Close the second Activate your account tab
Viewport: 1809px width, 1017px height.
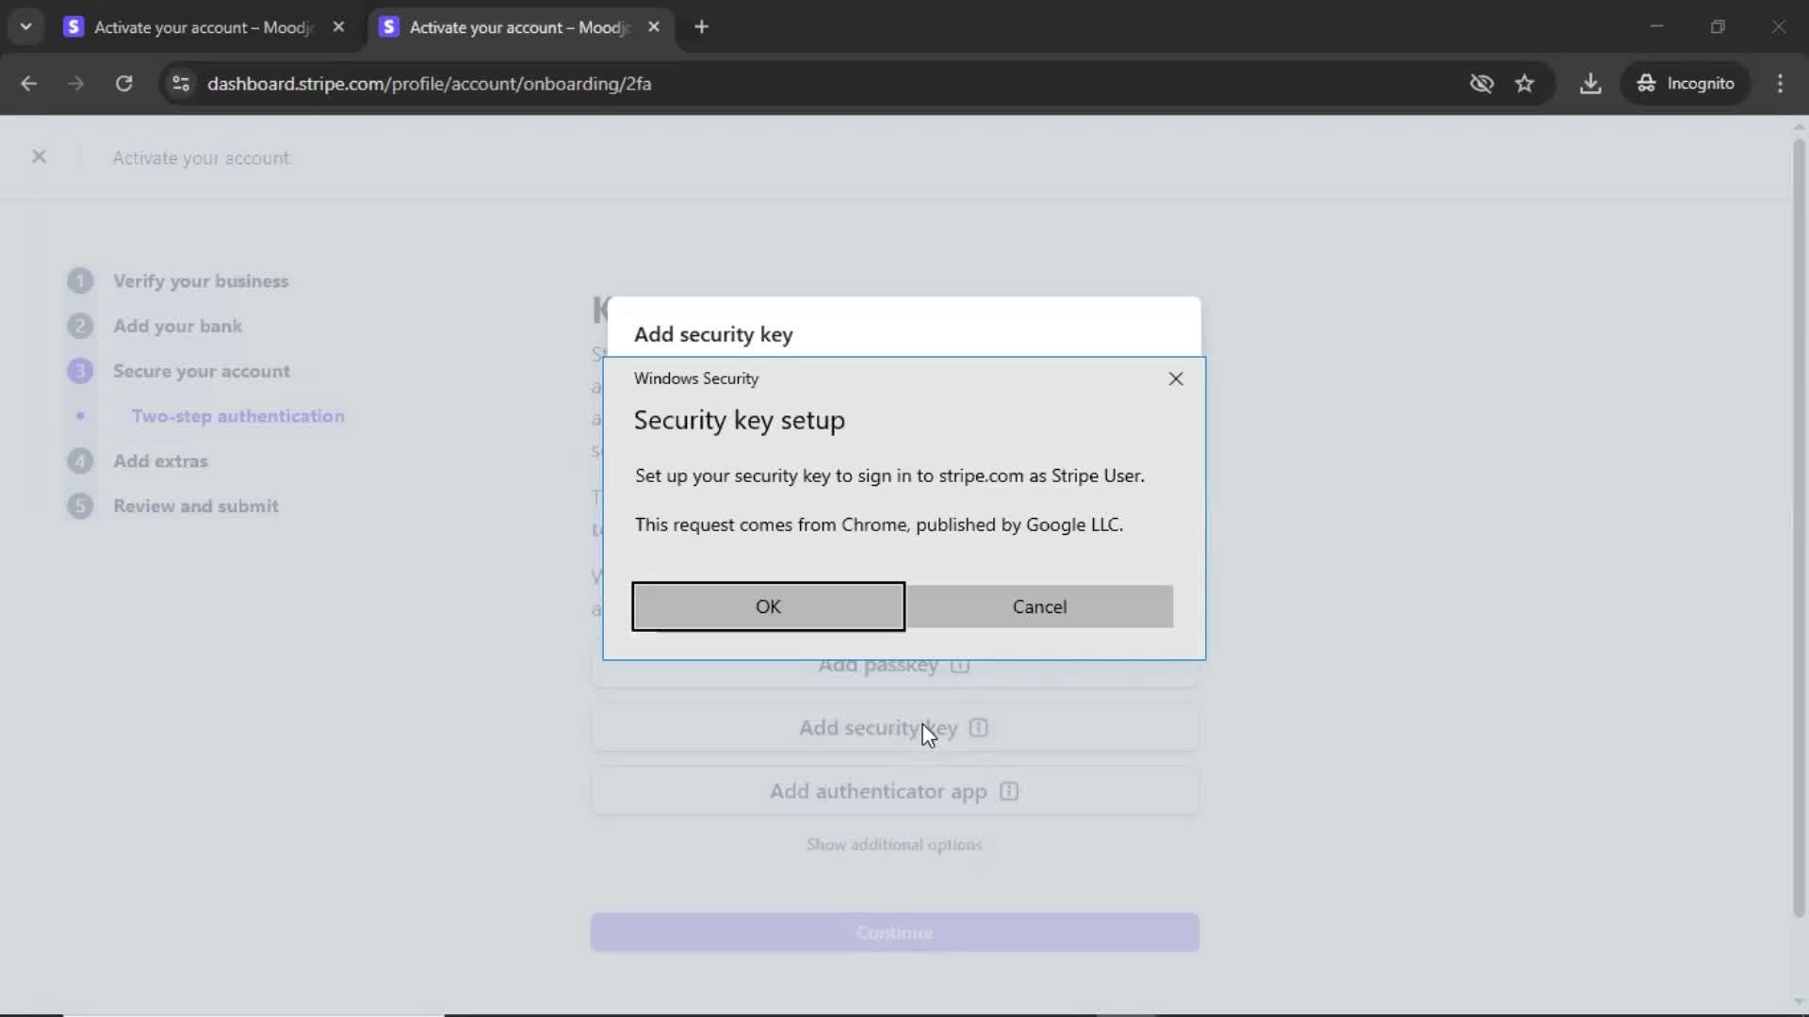pyautogui.click(x=654, y=27)
